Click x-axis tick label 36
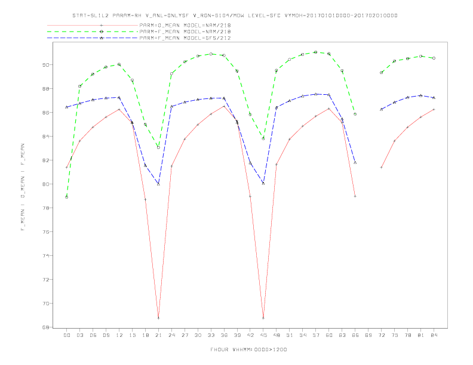This screenshot has height=365, width=473. tap(224, 335)
